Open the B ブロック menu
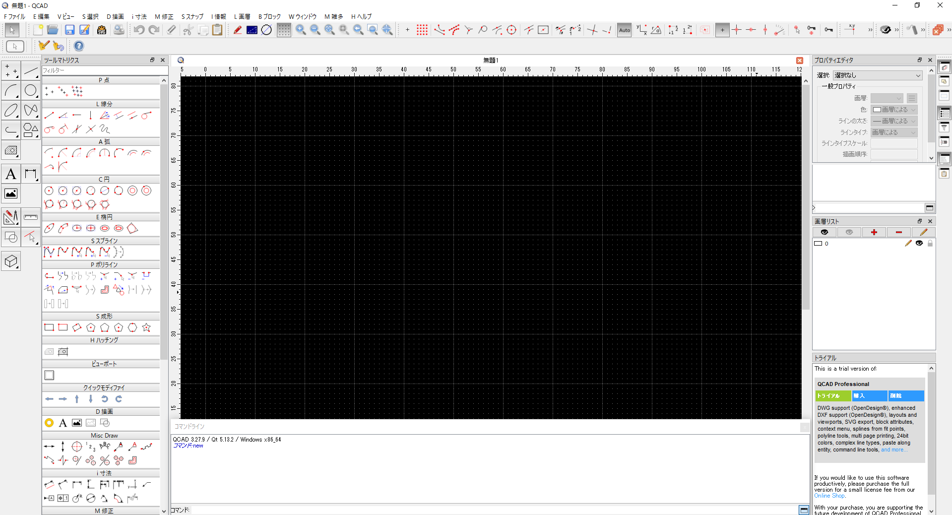952x515 pixels. coord(269,16)
